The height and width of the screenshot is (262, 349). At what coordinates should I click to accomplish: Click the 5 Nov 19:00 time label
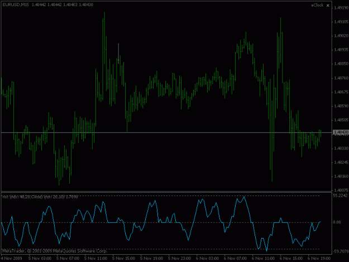[x=151, y=259]
